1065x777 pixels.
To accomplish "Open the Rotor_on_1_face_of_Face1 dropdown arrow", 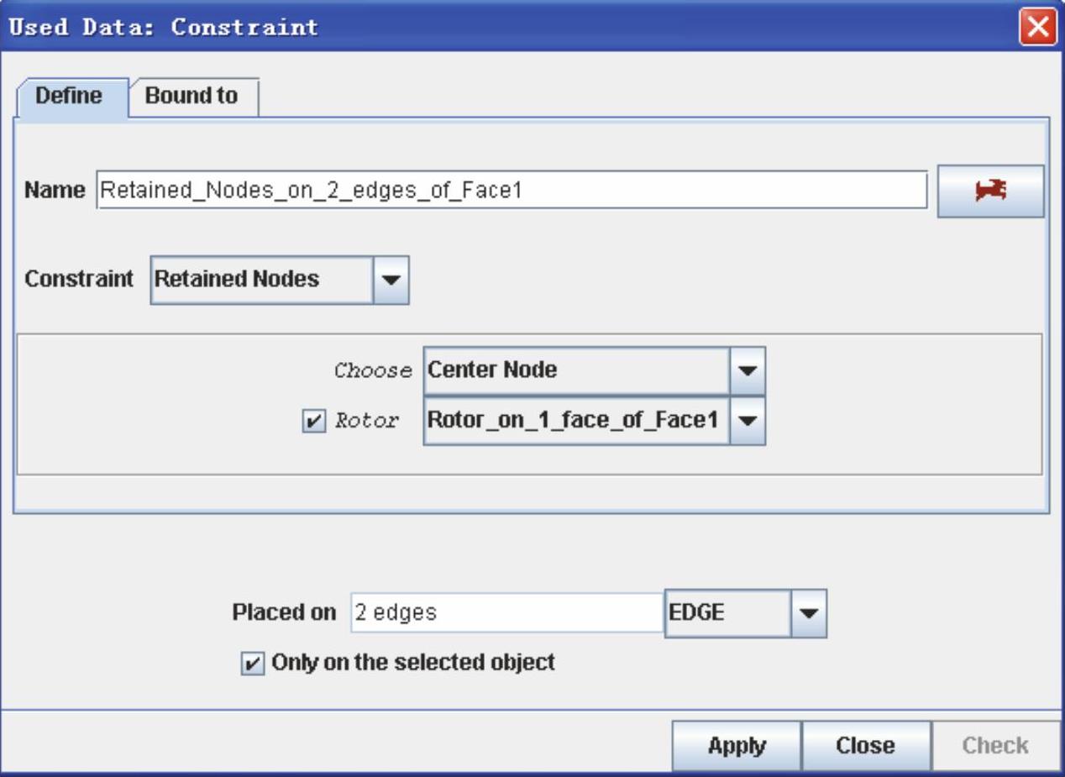I will (748, 421).
